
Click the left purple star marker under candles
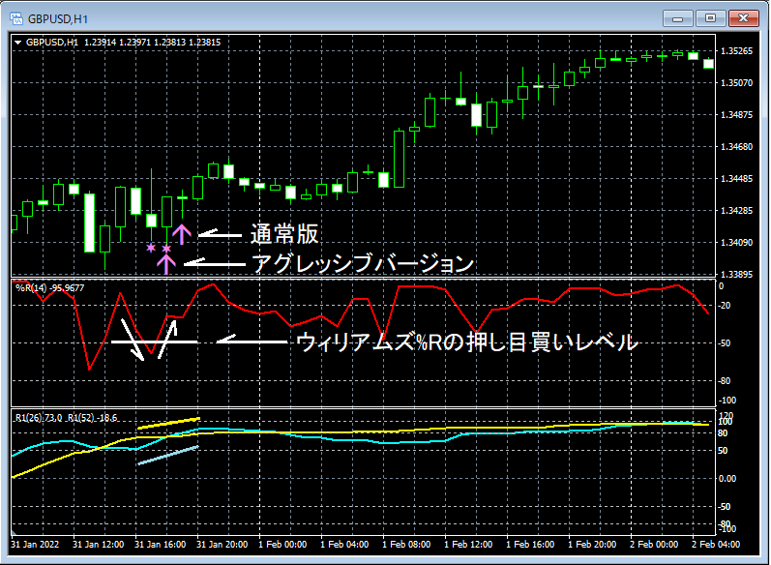pos(151,248)
